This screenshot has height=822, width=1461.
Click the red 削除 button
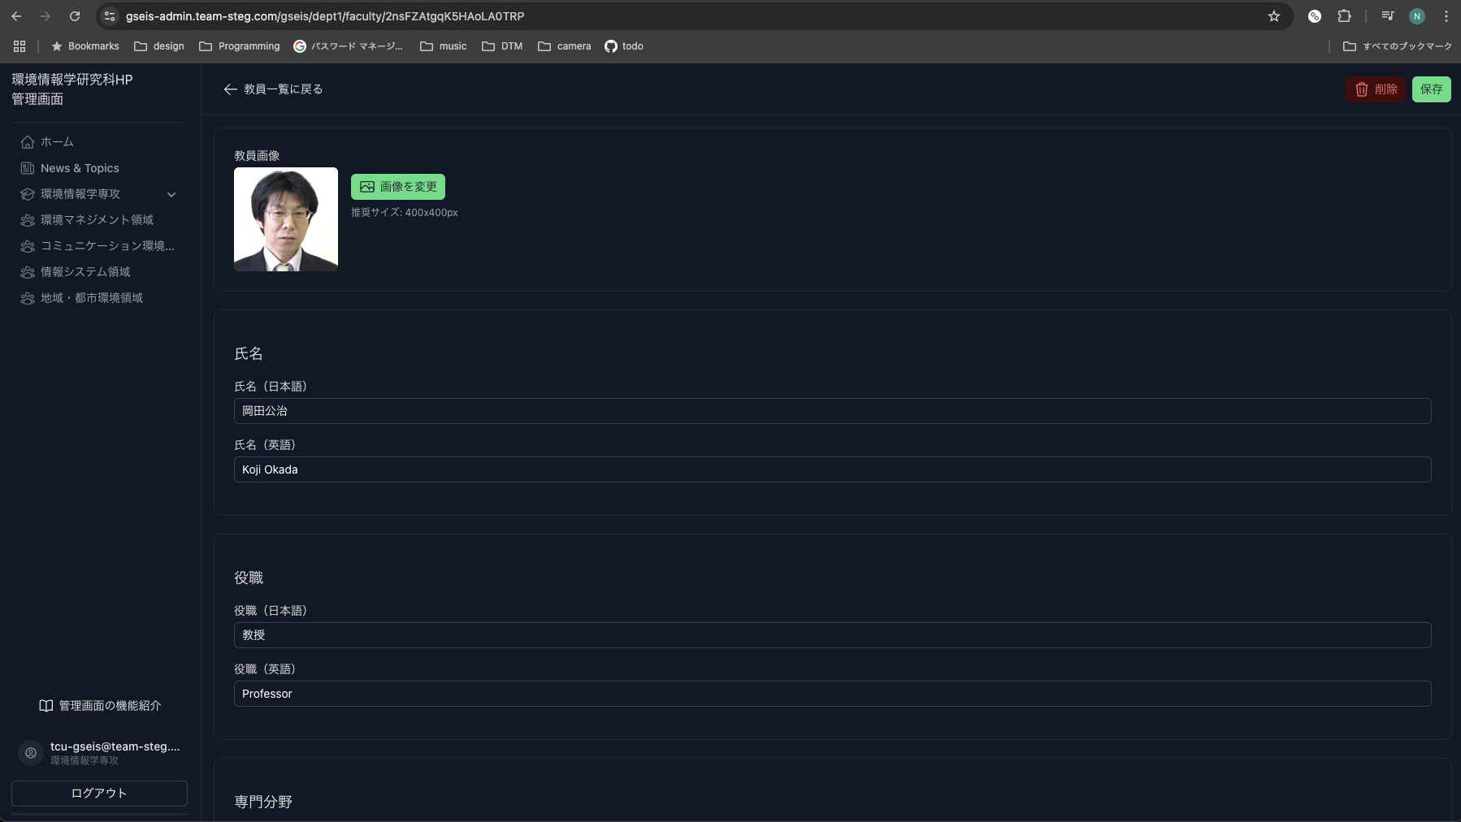click(x=1375, y=89)
